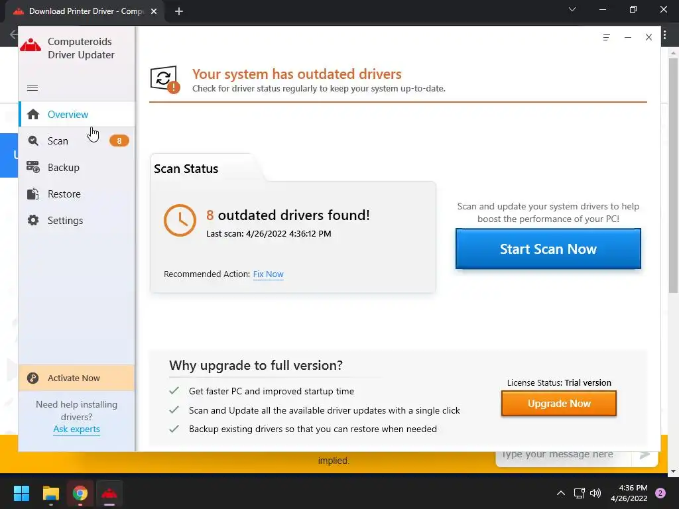The image size is (679, 509).
Task: Click checkmark beside 'Scan and Update all' line
Action: 174,410
